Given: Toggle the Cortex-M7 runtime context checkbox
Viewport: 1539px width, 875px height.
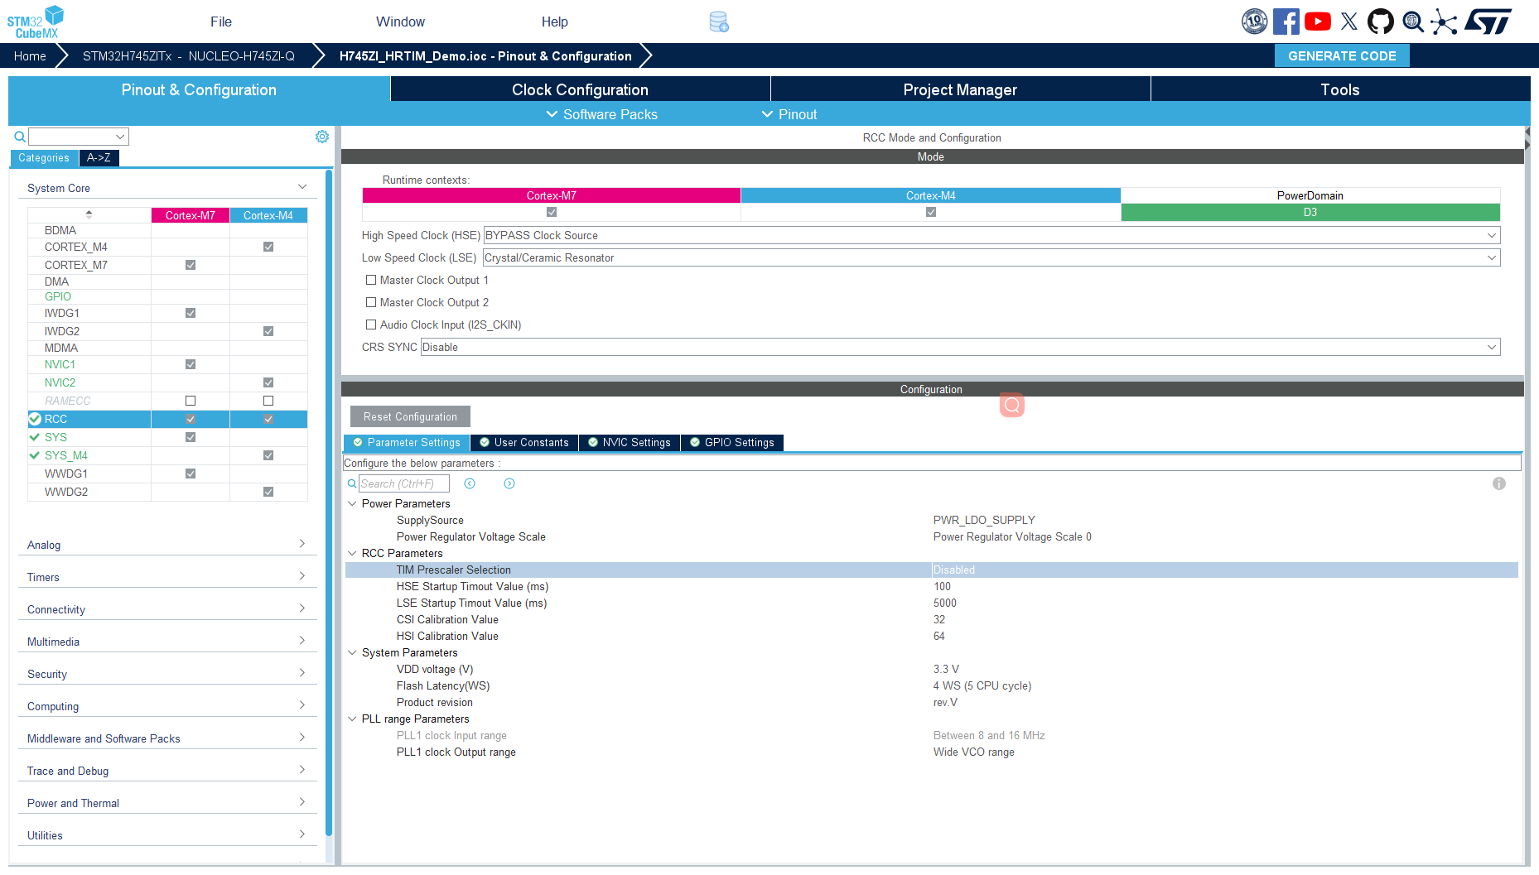Looking at the screenshot, I should [552, 212].
